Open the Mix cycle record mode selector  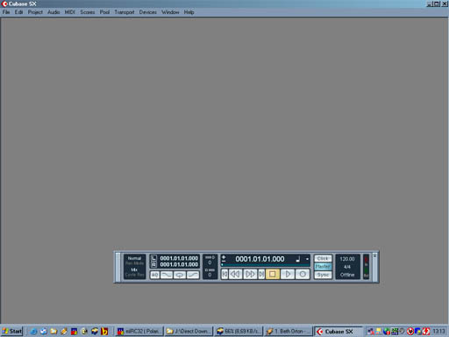pyautogui.click(x=134, y=269)
